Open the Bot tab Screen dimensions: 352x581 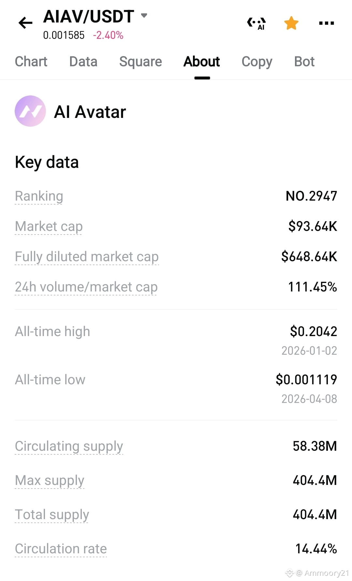pyautogui.click(x=304, y=62)
